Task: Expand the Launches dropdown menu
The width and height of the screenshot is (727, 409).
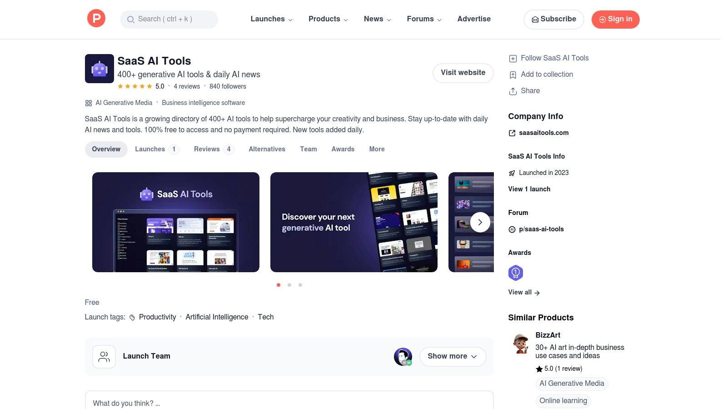Action: [271, 19]
